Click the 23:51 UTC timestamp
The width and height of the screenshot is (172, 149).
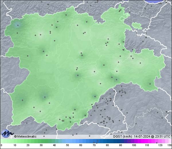pos(162,136)
